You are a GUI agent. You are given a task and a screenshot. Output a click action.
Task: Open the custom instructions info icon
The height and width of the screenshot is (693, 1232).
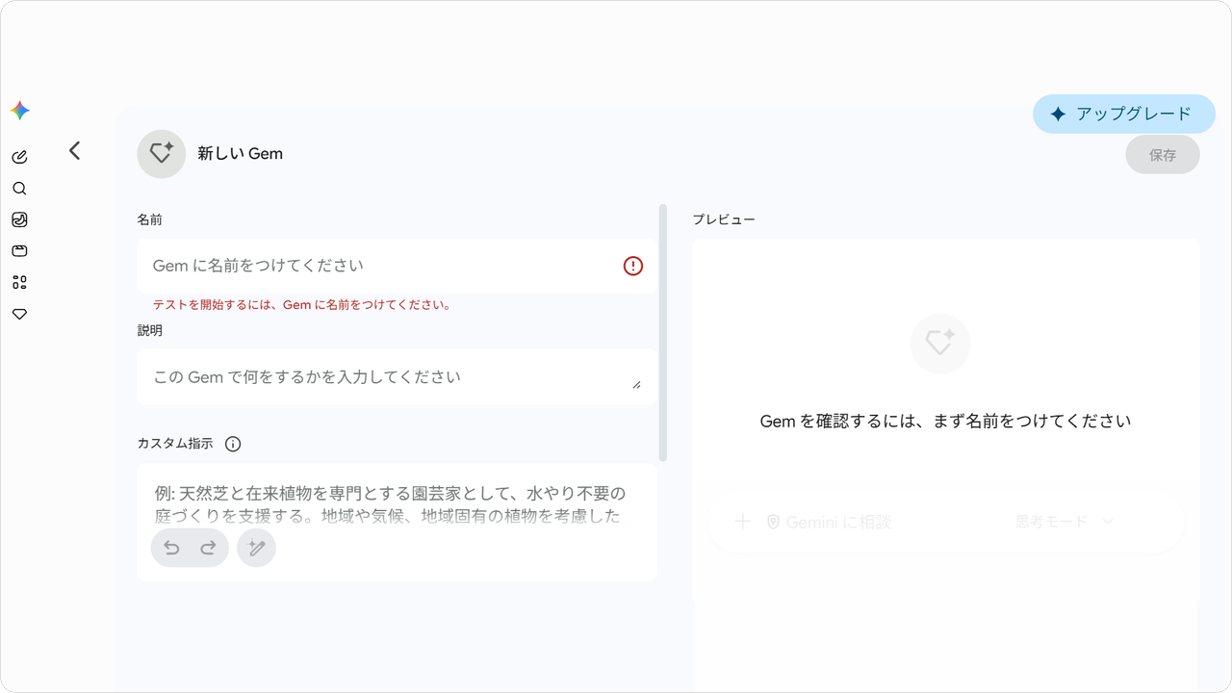coord(233,444)
